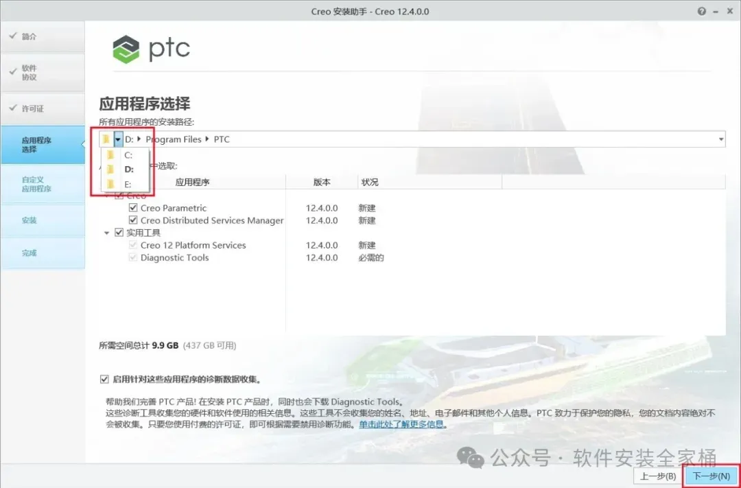Viewport: 741px width, 488px height.
Task: Click the 版本 column header
Action: [322, 182]
